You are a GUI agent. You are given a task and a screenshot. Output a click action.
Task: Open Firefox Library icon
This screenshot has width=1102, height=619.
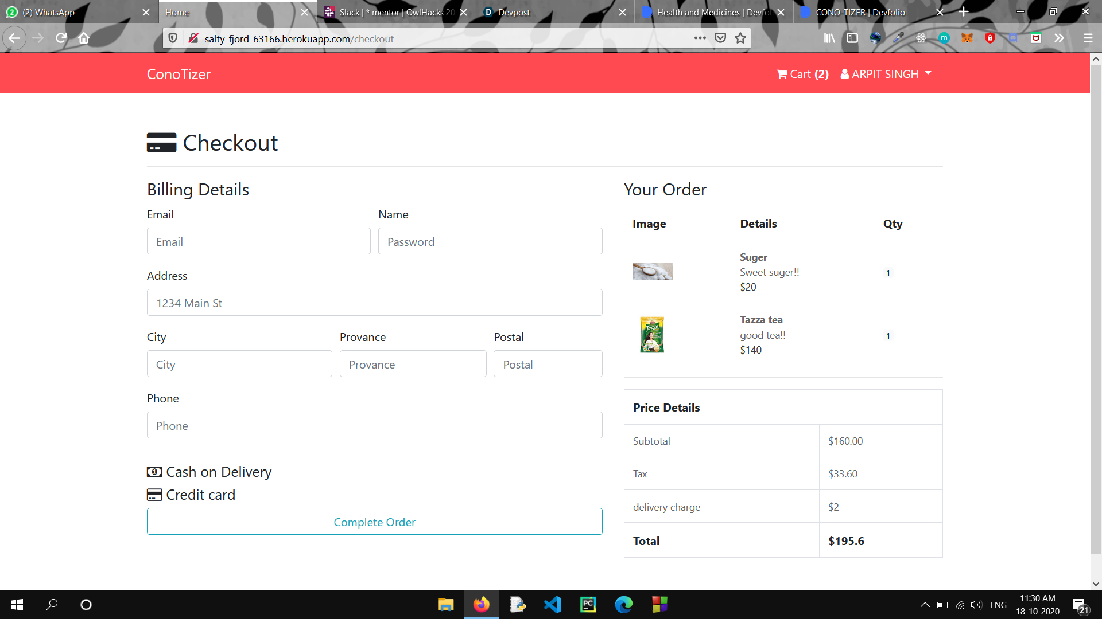[x=829, y=38]
